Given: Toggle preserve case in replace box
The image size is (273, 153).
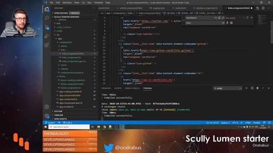Looking at the screenshot, I should pos(223,23).
